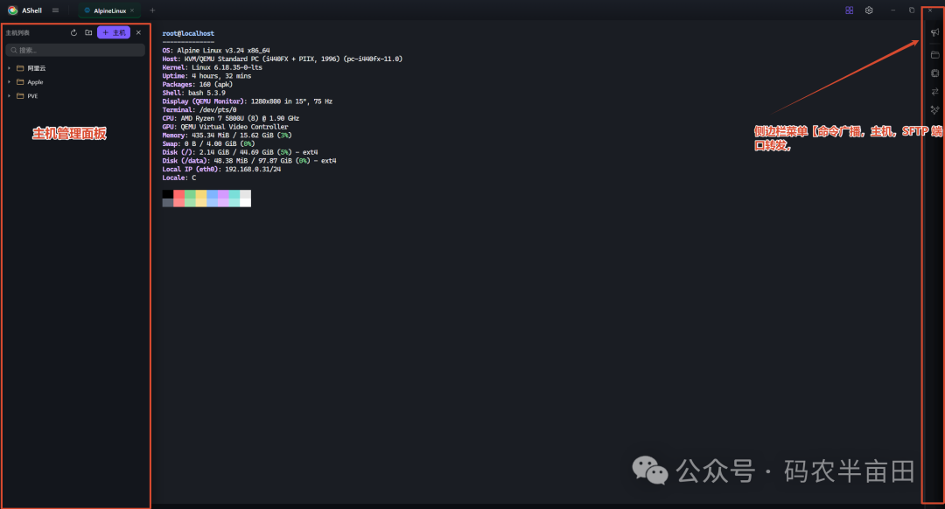Click the Memory: 435.34 MiB line
This screenshot has height=509, width=945.
pyautogui.click(x=227, y=135)
